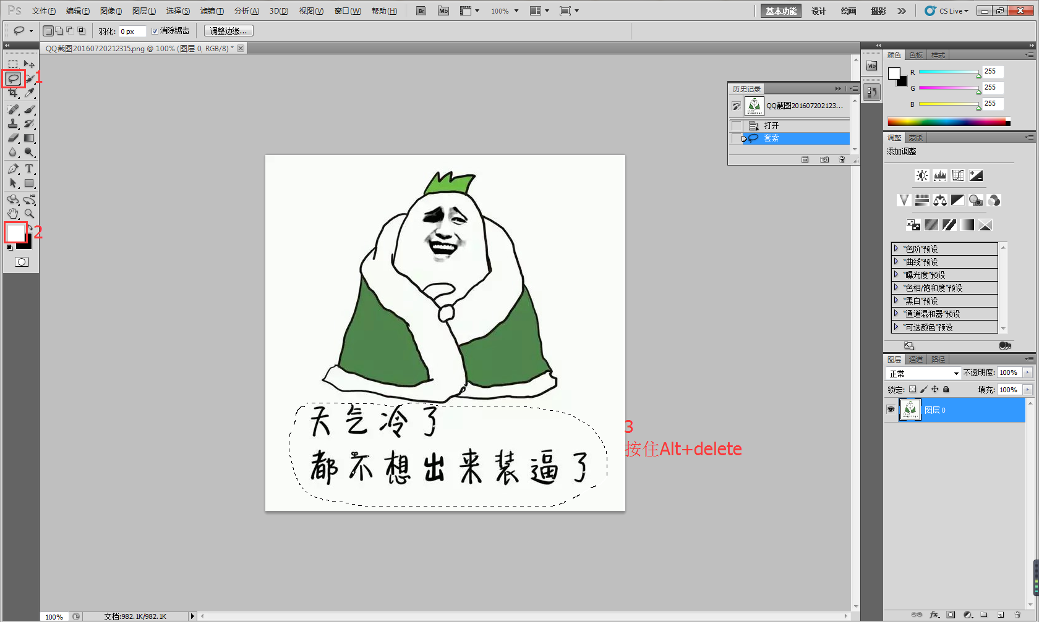Open layer style fx menu
Viewport: 1039px width, 622px height.
pos(934,615)
